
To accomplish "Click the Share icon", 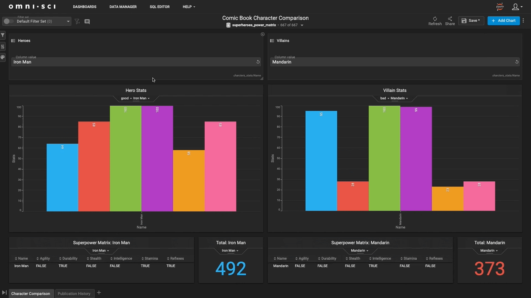I will (x=450, y=19).
